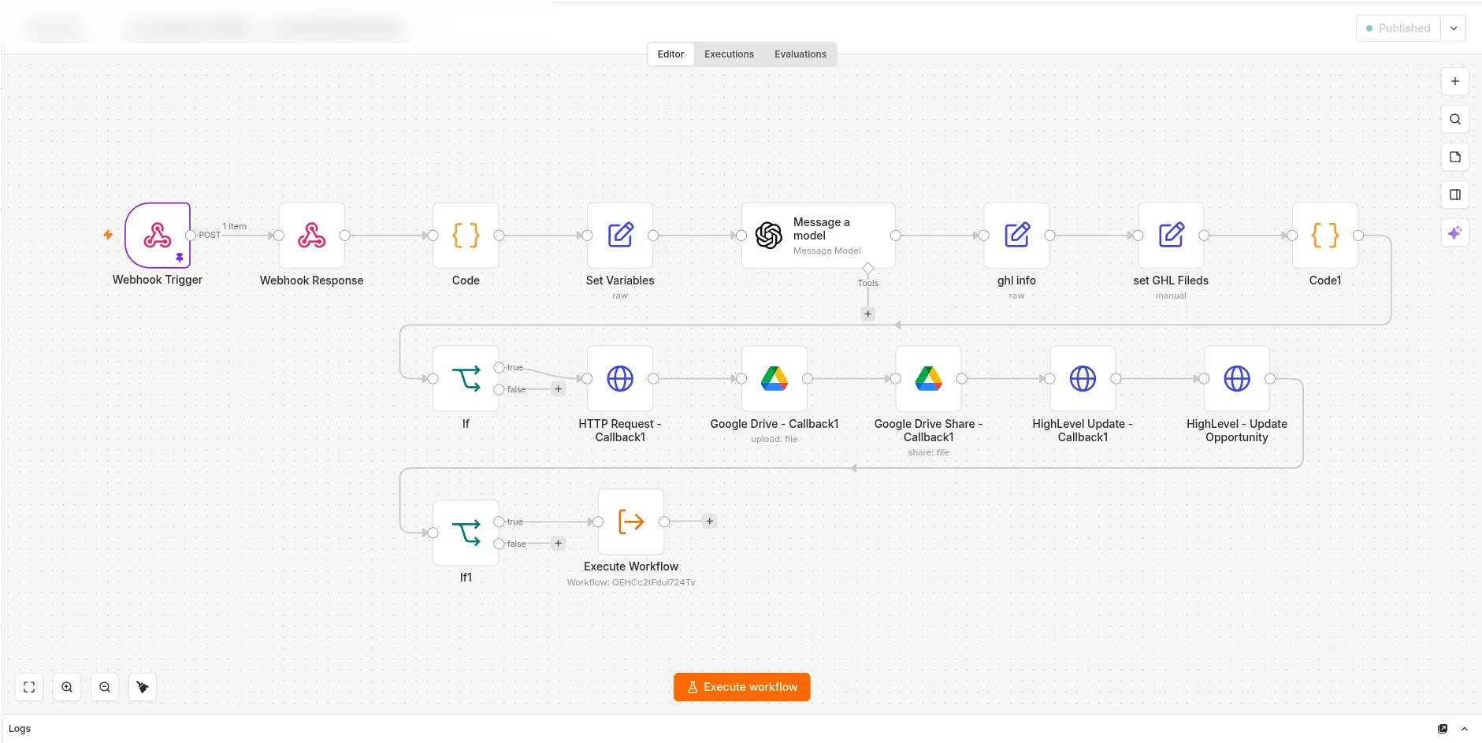Click the zoom to fit icon

[x=29, y=687]
